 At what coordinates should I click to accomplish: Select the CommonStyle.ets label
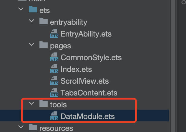[91, 57]
